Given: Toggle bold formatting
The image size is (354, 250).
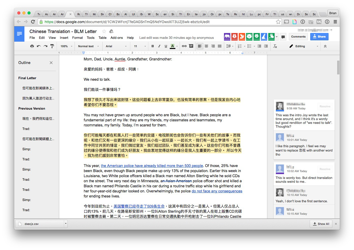Looking at the screenshot, I should pyautogui.click(x=152, y=46).
